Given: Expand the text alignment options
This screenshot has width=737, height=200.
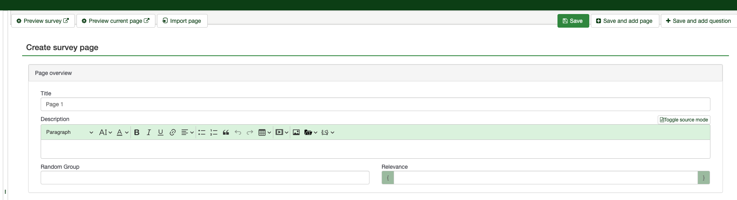Looking at the screenshot, I should (x=187, y=132).
